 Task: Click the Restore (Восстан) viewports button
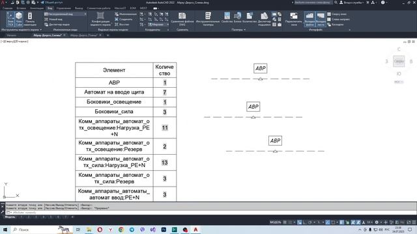click(122, 25)
